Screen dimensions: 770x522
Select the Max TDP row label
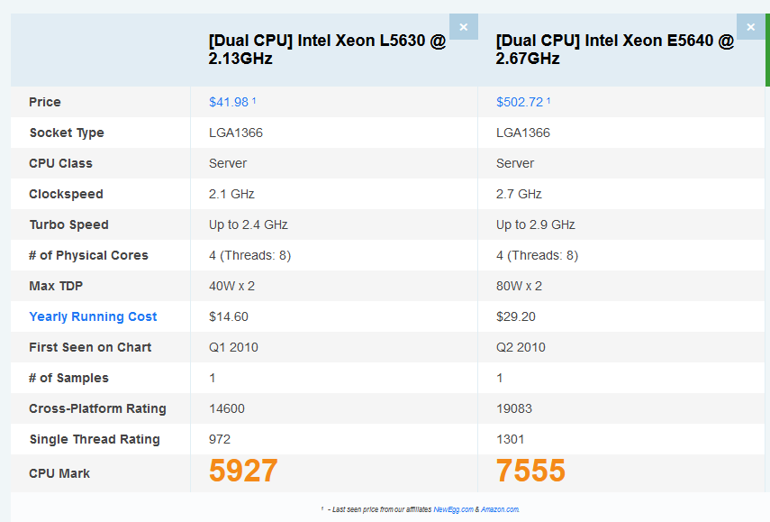pos(56,286)
